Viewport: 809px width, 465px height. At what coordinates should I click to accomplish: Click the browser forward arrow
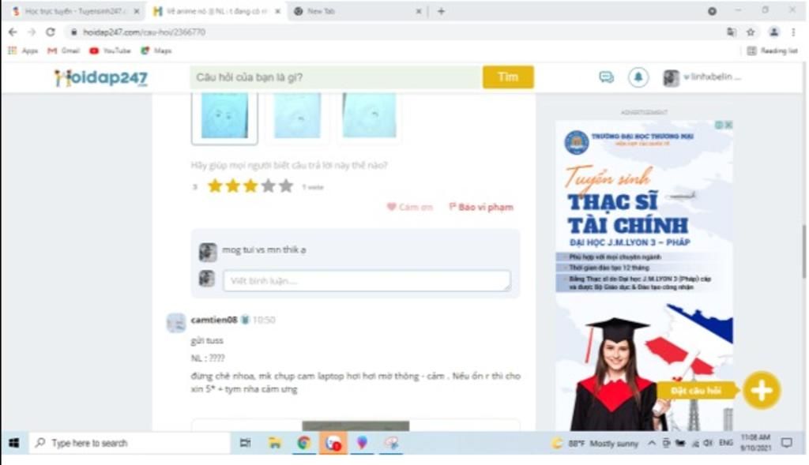coord(32,32)
